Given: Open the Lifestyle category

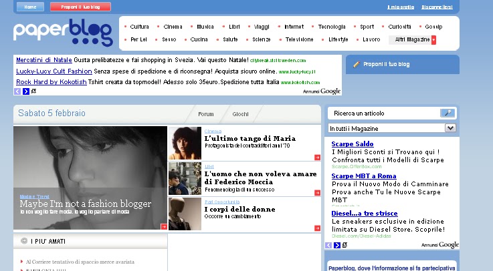Looking at the screenshot, I should (338, 39).
